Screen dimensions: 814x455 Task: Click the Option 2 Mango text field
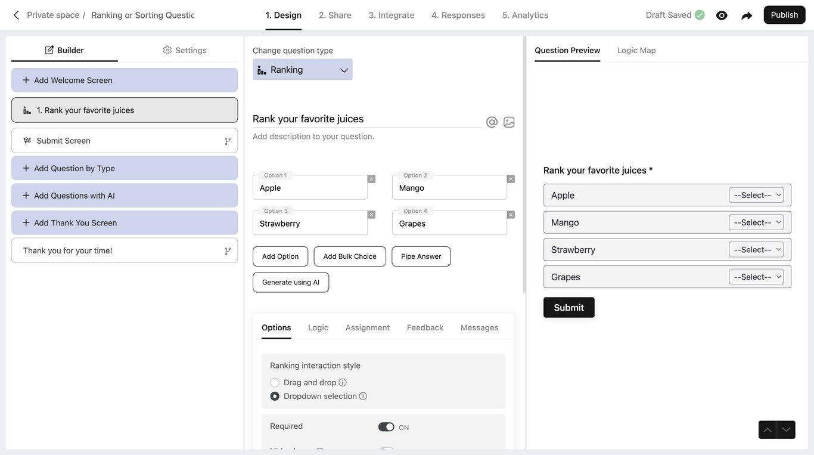(449, 188)
